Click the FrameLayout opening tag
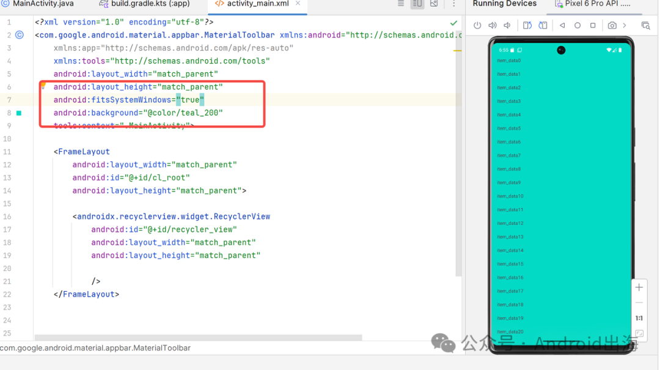The height and width of the screenshot is (370, 660). tap(82, 152)
